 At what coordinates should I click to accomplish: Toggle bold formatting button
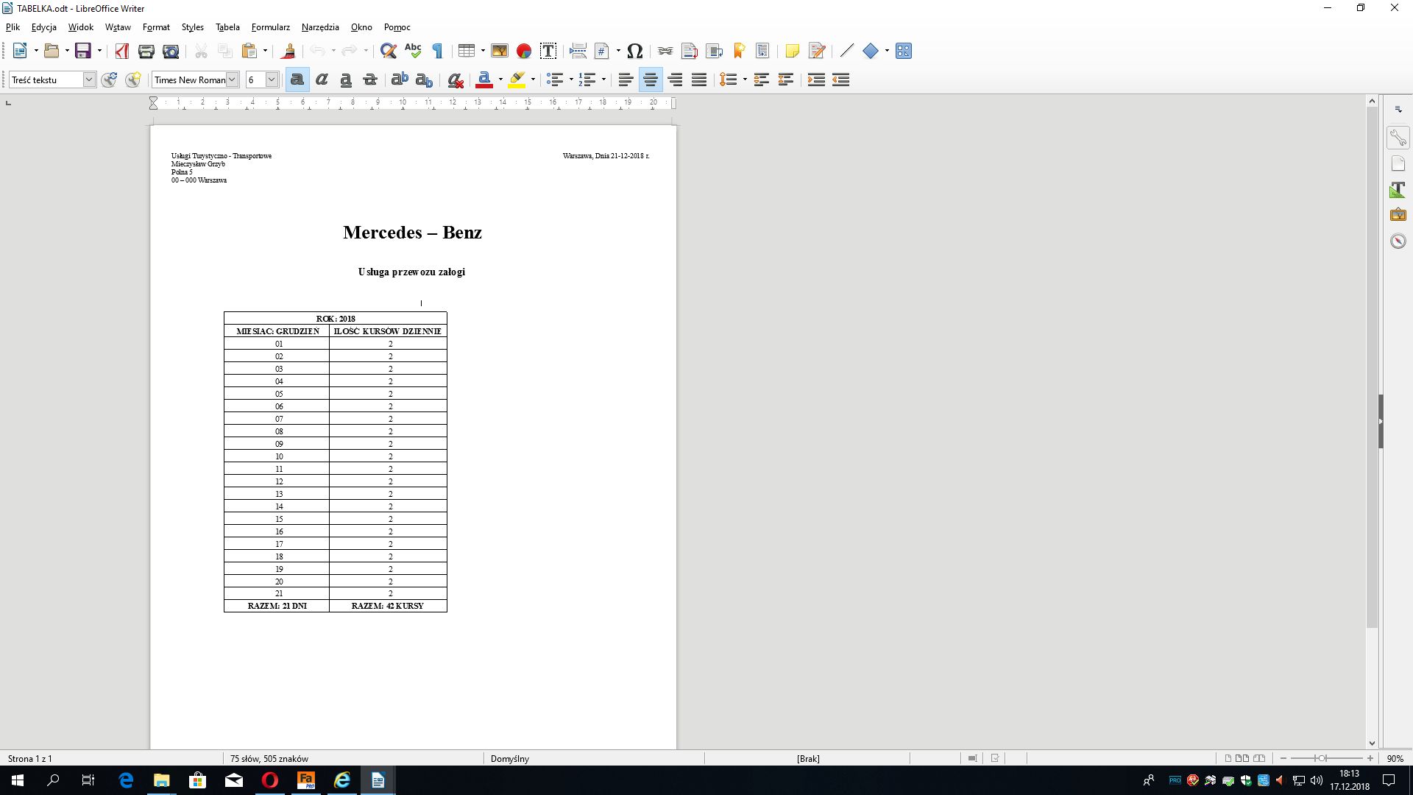pyautogui.click(x=297, y=79)
